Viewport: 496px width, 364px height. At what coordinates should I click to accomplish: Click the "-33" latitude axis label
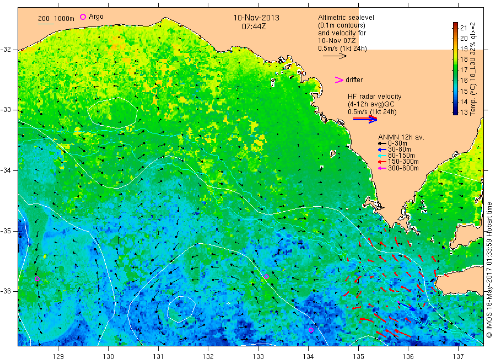click(x=6, y=110)
